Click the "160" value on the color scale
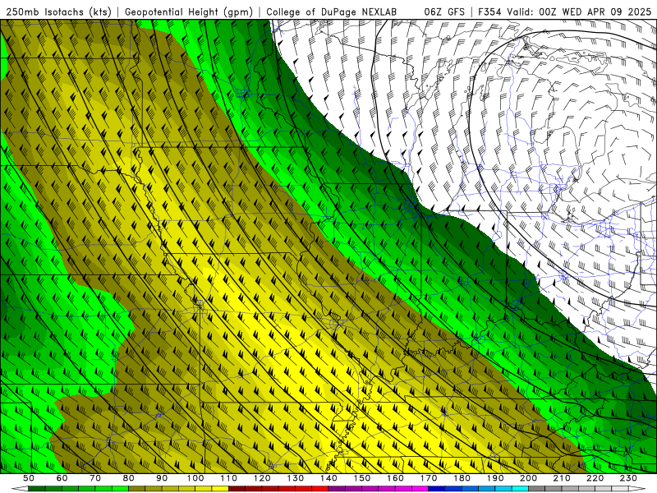Viewport: 657px width, 493px height. [x=395, y=478]
